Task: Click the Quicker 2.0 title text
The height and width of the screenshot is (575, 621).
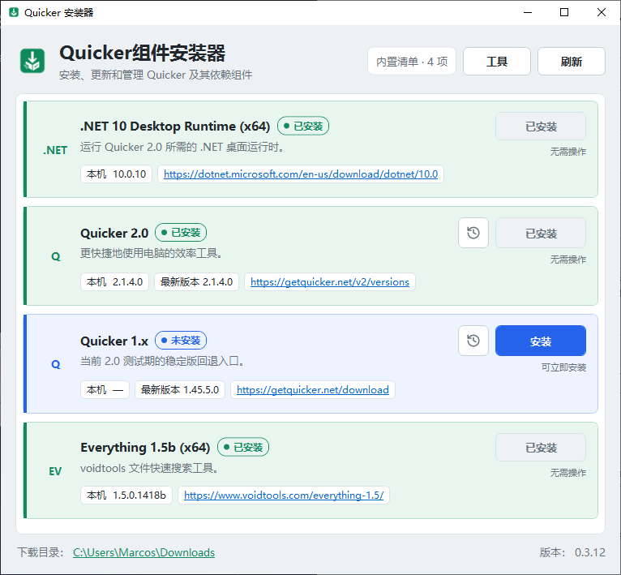Action: [114, 233]
